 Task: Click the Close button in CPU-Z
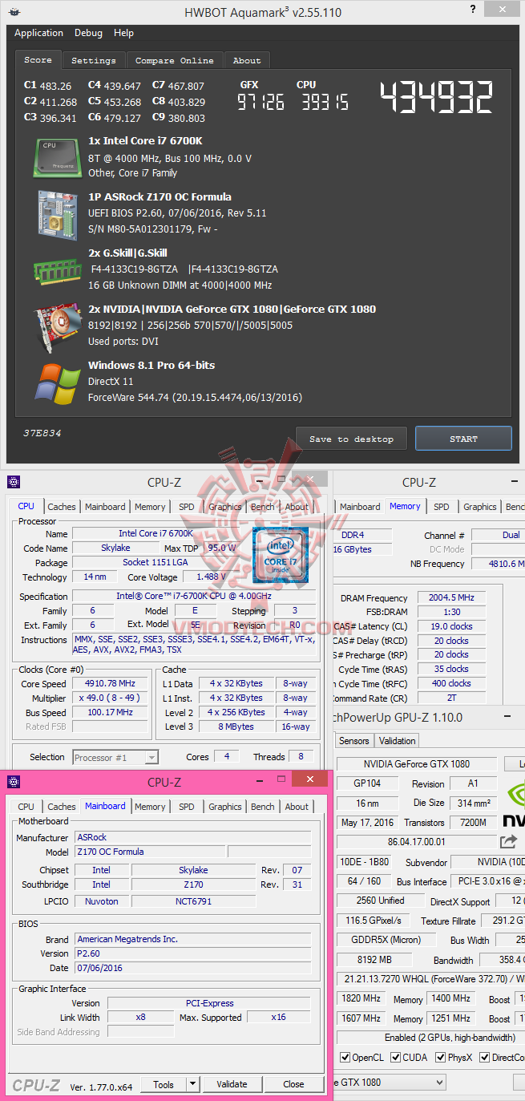click(x=293, y=1084)
